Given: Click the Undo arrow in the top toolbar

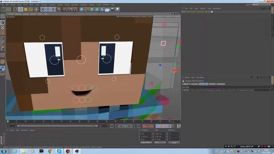Looking at the screenshot, I should pos(4,9).
